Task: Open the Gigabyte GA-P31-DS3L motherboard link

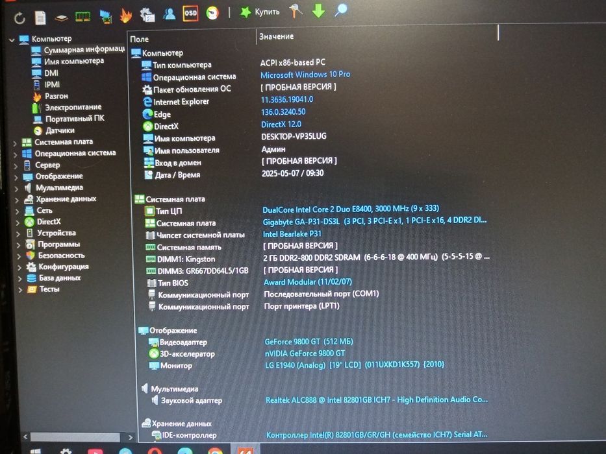Action: coord(375,221)
